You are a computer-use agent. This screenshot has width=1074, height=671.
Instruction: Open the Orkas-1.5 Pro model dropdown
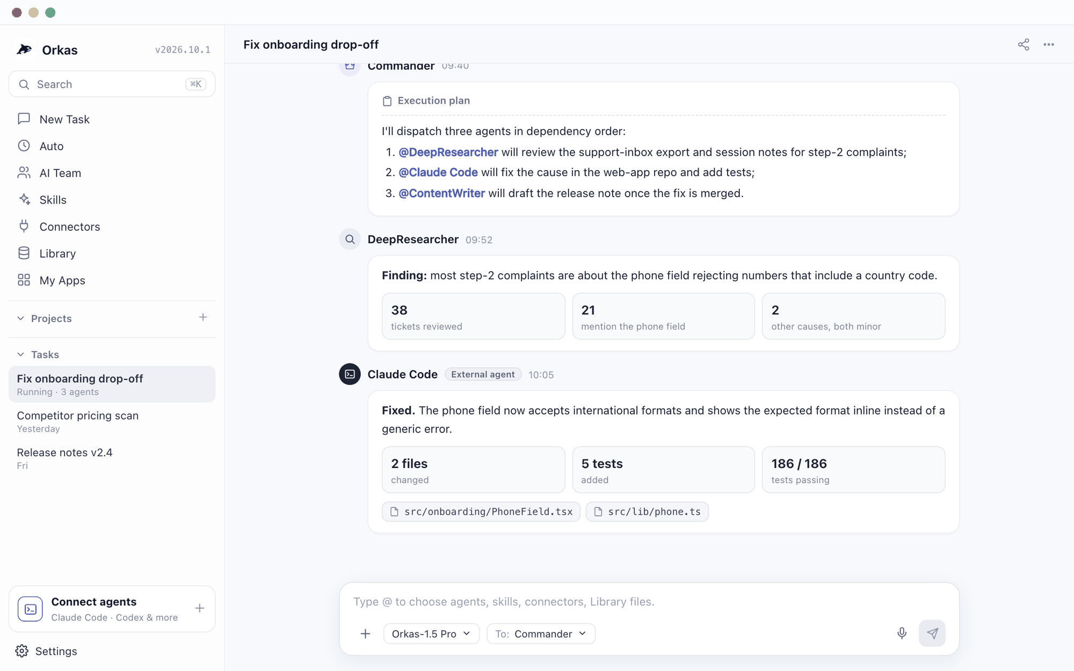point(431,634)
